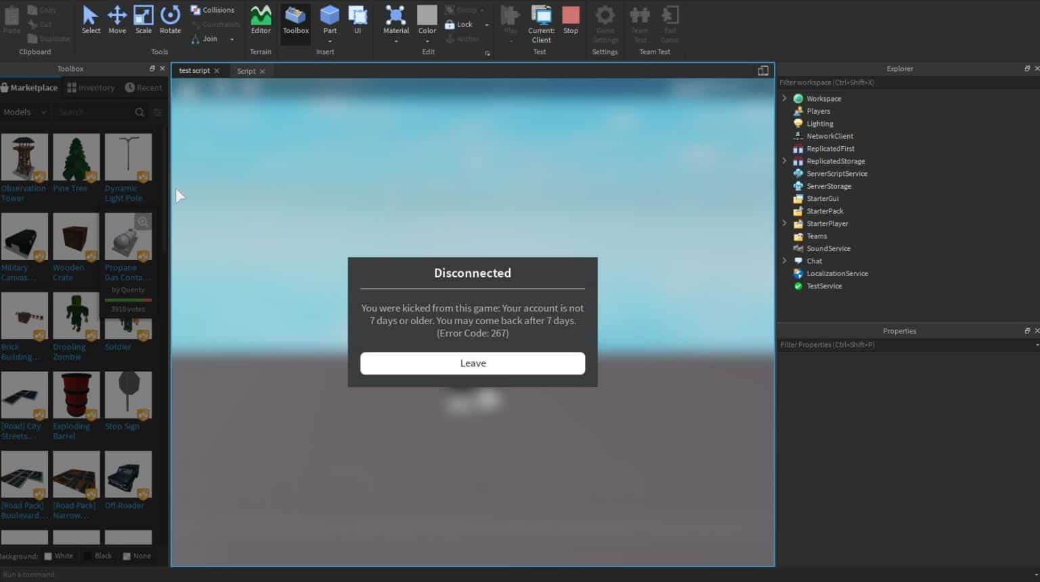Switch to the Script tab
Screen dimensions: 1040x582
tap(246, 71)
